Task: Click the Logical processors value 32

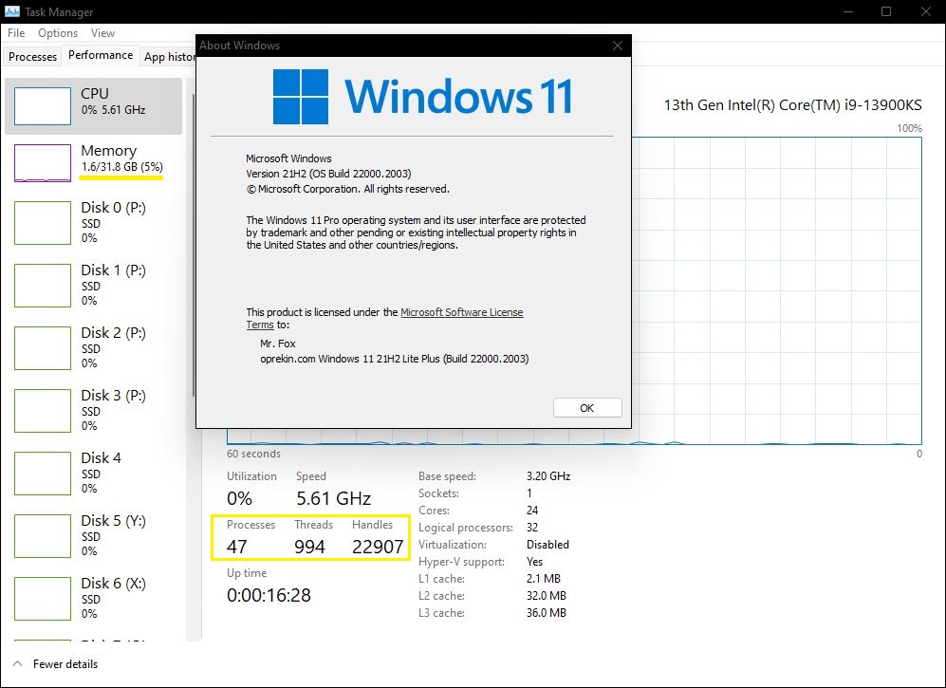Action: tap(532, 528)
